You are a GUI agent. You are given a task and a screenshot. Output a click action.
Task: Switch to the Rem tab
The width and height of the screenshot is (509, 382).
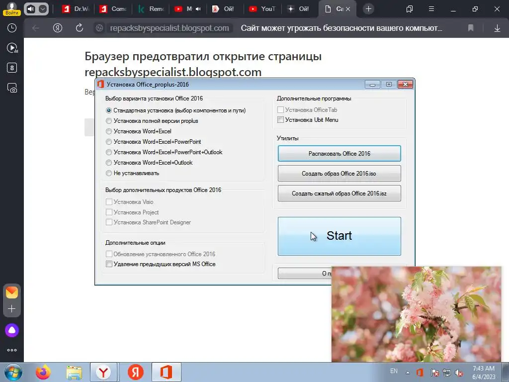click(x=151, y=9)
